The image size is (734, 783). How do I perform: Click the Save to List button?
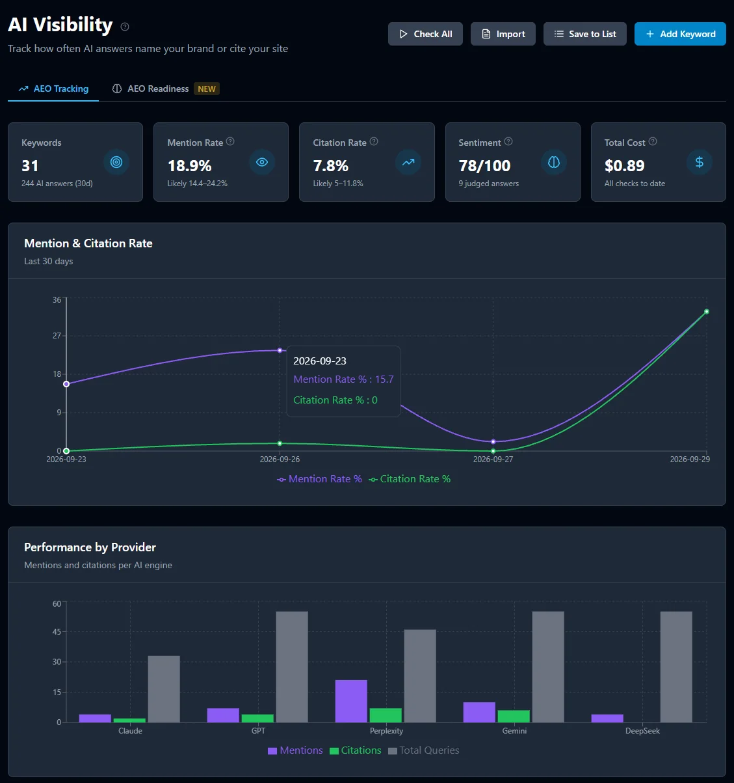pos(585,34)
